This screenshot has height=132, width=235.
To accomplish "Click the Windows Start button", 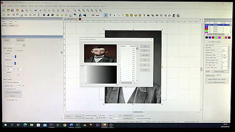I will click(6, 125).
